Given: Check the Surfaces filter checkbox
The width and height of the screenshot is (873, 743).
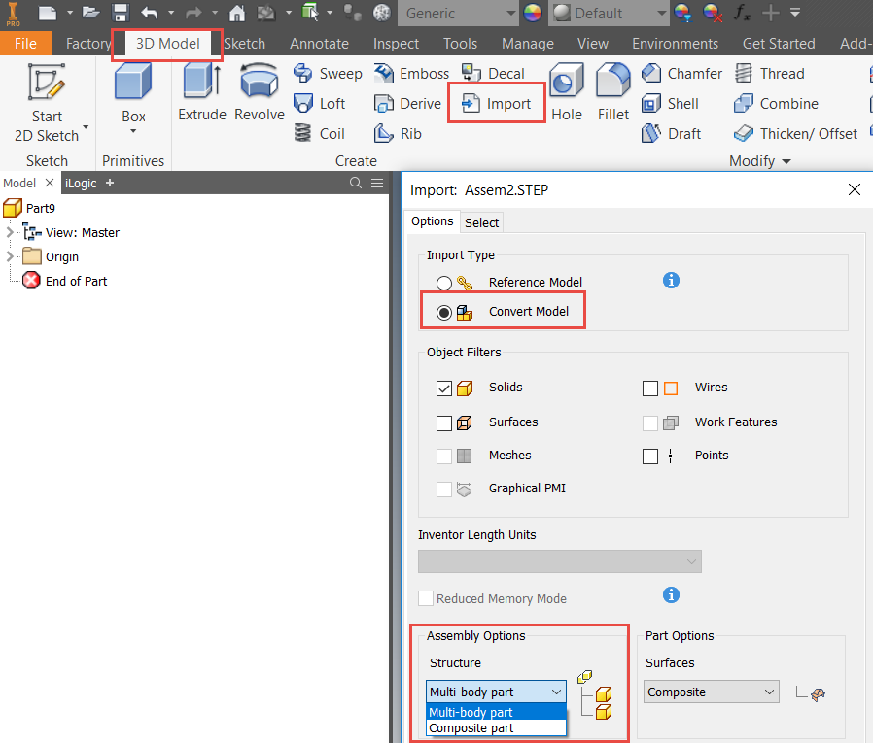Looking at the screenshot, I should (x=443, y=423).
